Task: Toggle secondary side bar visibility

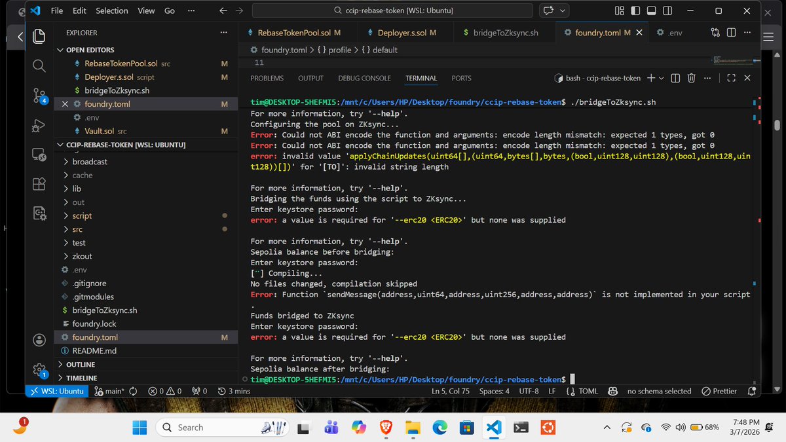Action: [x=667, y=10]
